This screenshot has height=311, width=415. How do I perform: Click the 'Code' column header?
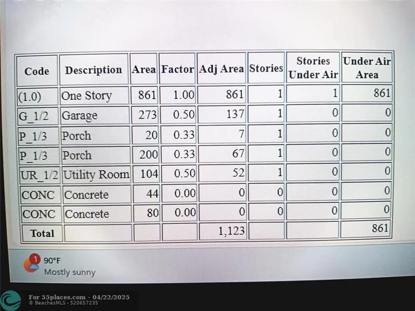click(37, 71)
